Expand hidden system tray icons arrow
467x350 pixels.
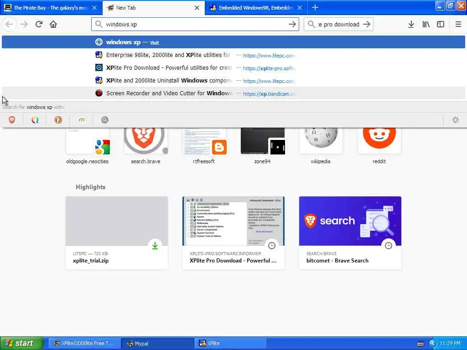click(x=433, y=344)
